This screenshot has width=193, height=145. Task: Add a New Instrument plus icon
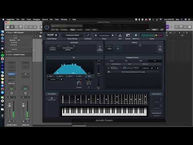tap(100, 47)
